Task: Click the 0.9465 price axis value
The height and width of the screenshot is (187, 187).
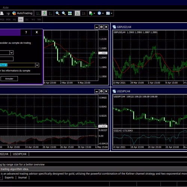Action: coord(103,98)
